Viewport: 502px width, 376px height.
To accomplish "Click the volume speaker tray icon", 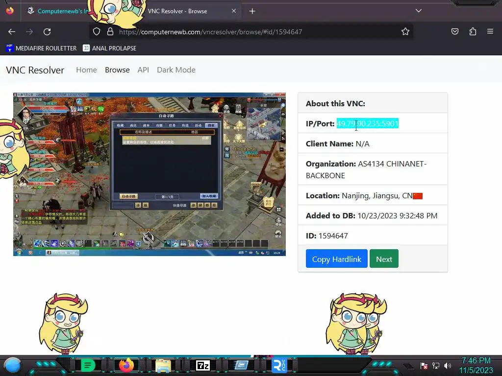I will click(448, 365).
